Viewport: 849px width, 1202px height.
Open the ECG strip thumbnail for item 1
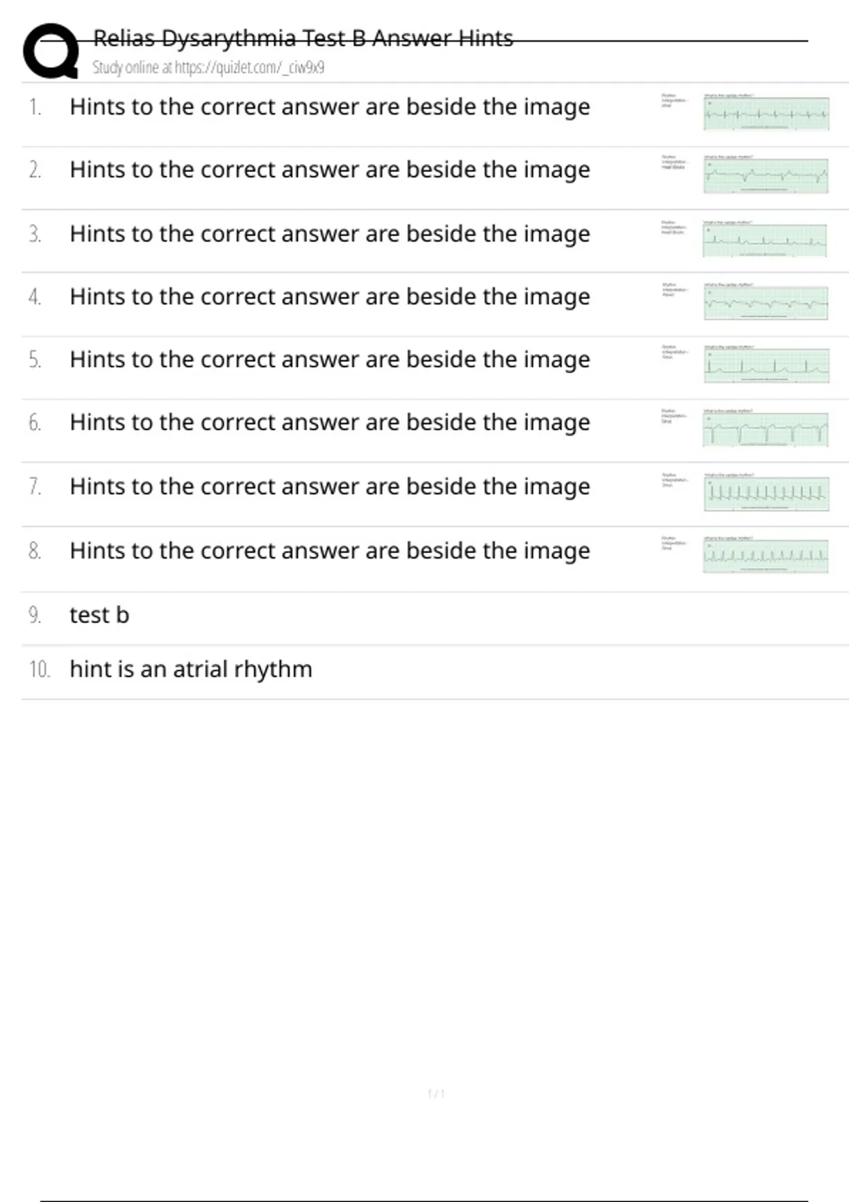click(766, 113)
